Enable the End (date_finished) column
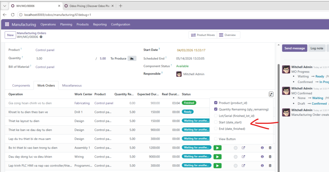329x172 pixels. click(216, 129)
